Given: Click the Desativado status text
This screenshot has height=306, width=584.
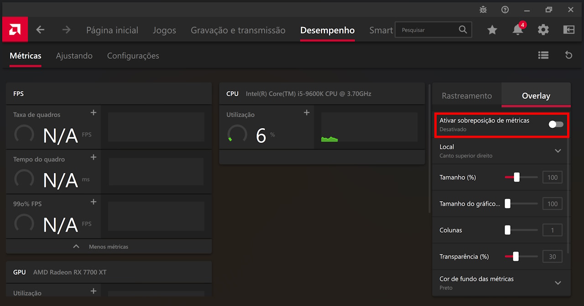Looking at the screenshot, I should (453, 129).
